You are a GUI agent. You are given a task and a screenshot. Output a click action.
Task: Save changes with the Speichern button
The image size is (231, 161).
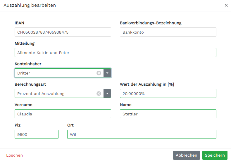(215, 155)
